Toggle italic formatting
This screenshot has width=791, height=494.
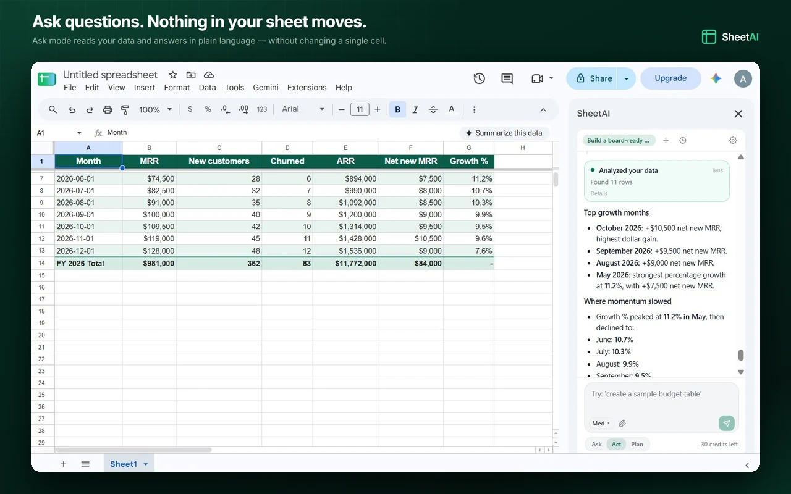[415, 109]
